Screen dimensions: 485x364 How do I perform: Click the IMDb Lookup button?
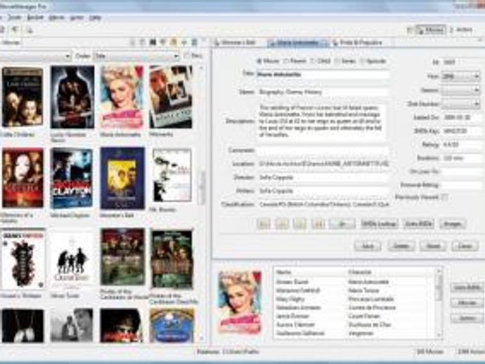tap(380, 223)
